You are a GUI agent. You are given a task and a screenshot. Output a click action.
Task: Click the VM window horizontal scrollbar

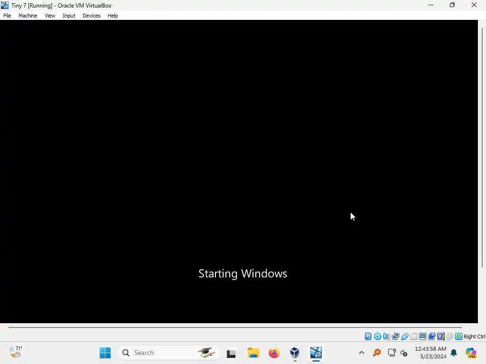235,327
